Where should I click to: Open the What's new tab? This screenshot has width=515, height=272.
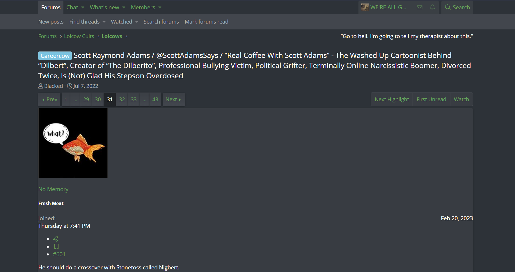click(x=104, y=7)
